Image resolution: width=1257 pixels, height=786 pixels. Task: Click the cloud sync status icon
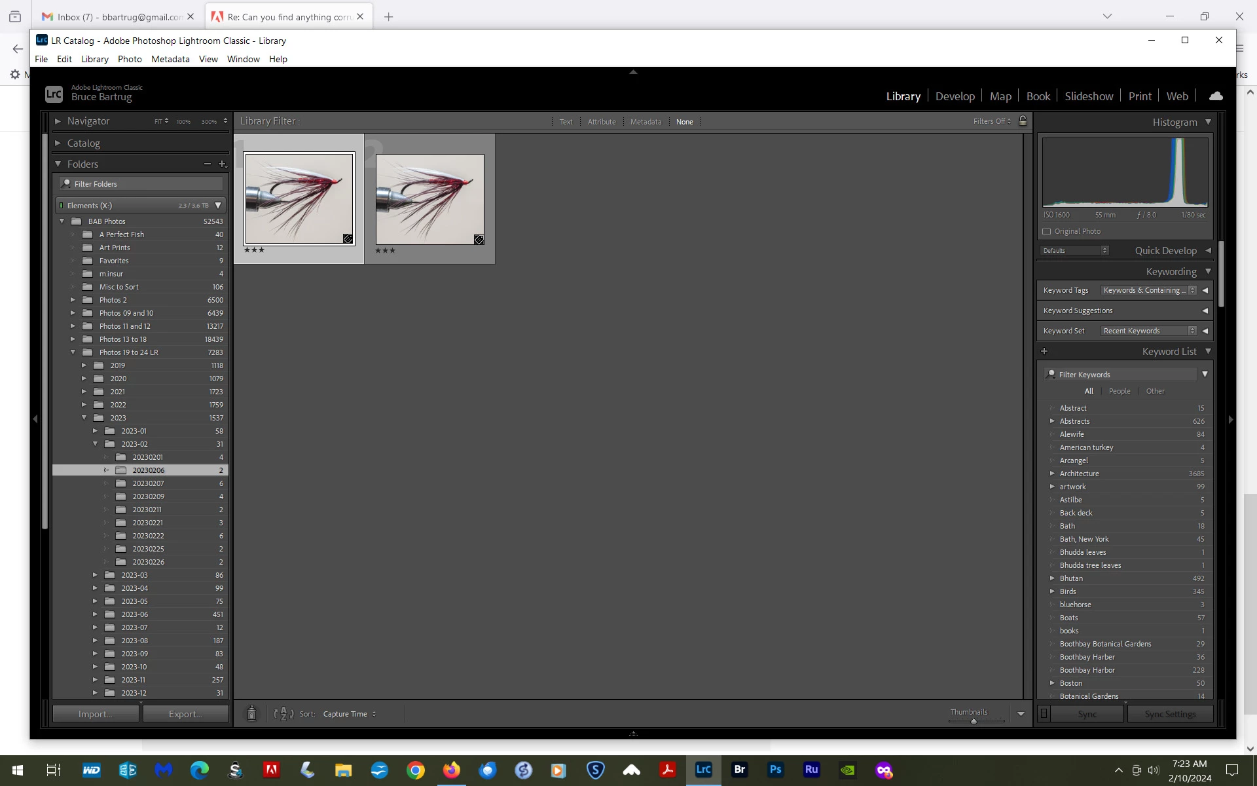point(1216,96)
